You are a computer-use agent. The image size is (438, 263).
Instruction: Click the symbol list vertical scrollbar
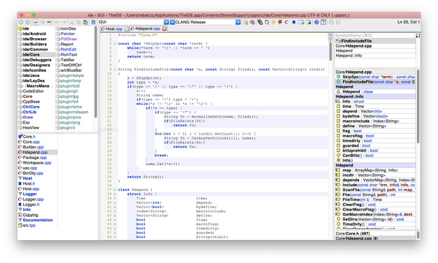pyautogui.click(x=418, y=106)
